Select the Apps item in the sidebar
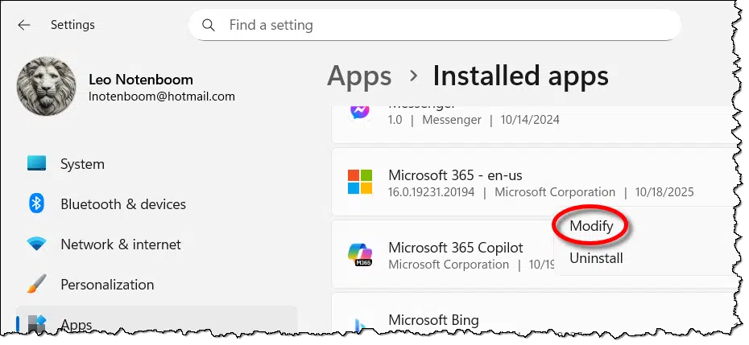This screenshot has width=749, height=345. point(76,325)
